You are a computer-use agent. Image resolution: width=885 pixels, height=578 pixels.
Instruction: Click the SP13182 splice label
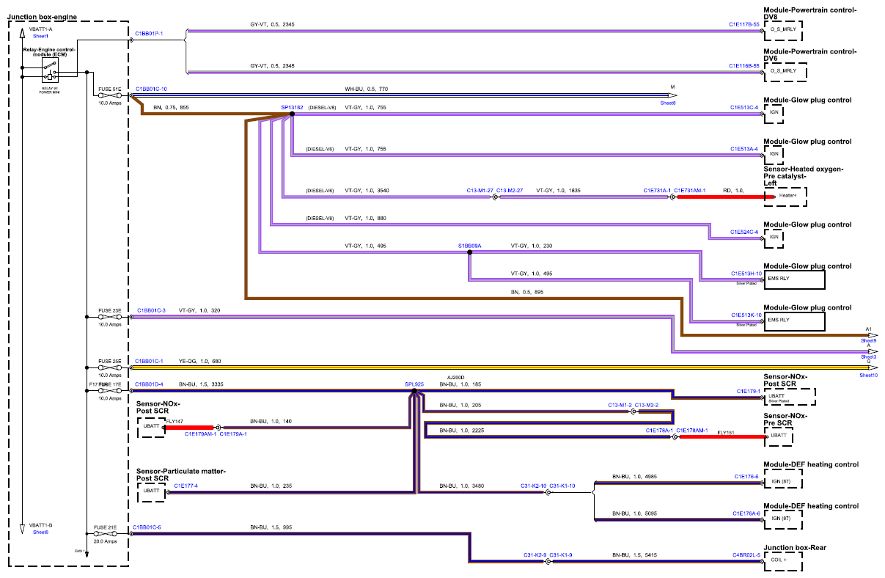[x=292, y=107]
